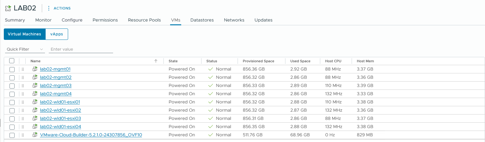Switch to the Datastores tab

(x=202, y=20)
